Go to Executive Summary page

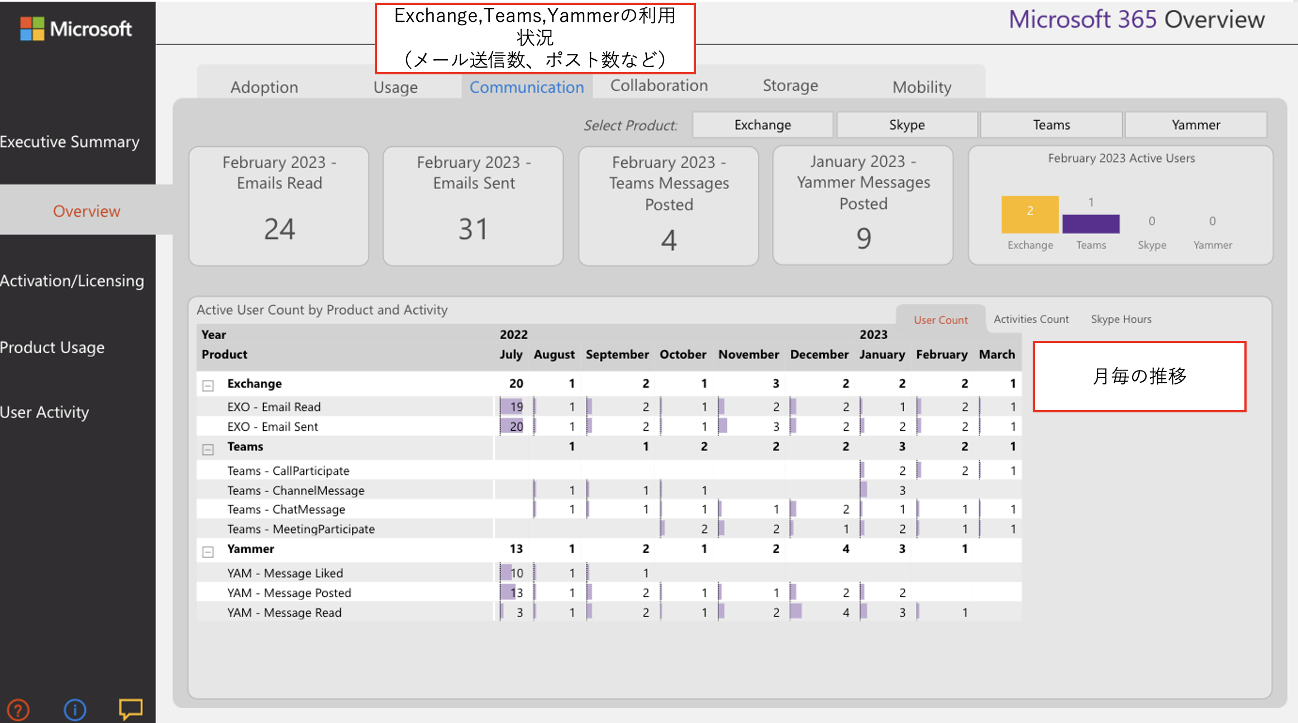(x=70, y=142)
